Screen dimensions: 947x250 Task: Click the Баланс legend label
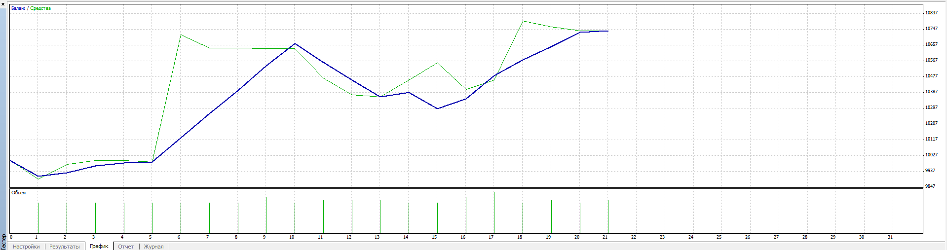18,8
